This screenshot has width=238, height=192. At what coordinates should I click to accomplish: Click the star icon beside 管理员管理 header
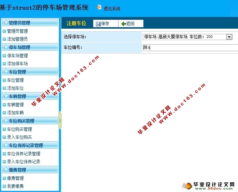coord(6,22)
